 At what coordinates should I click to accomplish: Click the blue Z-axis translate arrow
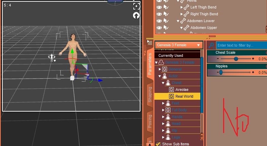[100, 80]
